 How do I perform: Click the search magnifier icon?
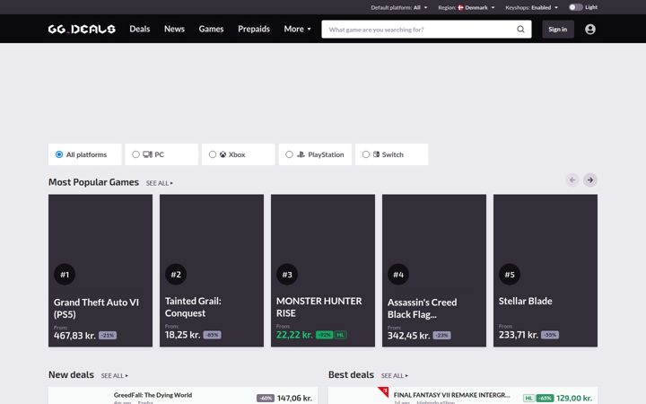(520, 30)
